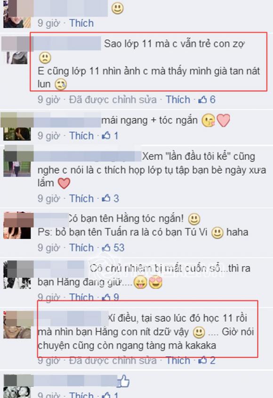Click avatar of "mái ngang + tóc ngắn" commenter
273x398 pixels.
[17, 127]
